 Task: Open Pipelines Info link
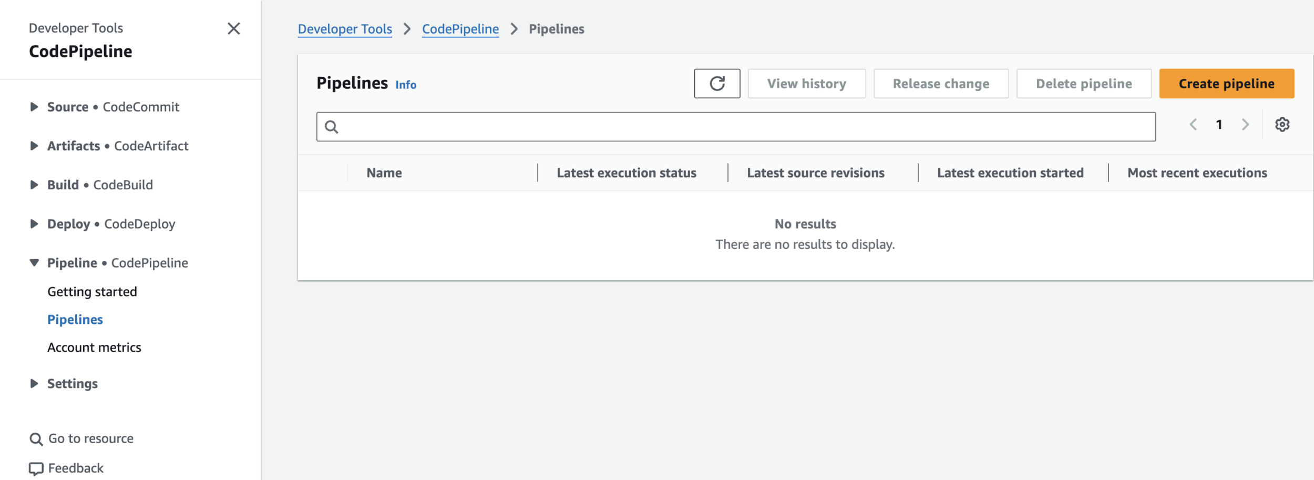coord(406,85)
